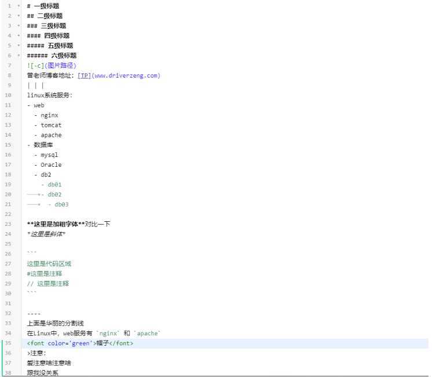Viewport: 432px width, 377px height.
Task: Collapse the fold arrow at line 4
Action: [x=19, y=35]
